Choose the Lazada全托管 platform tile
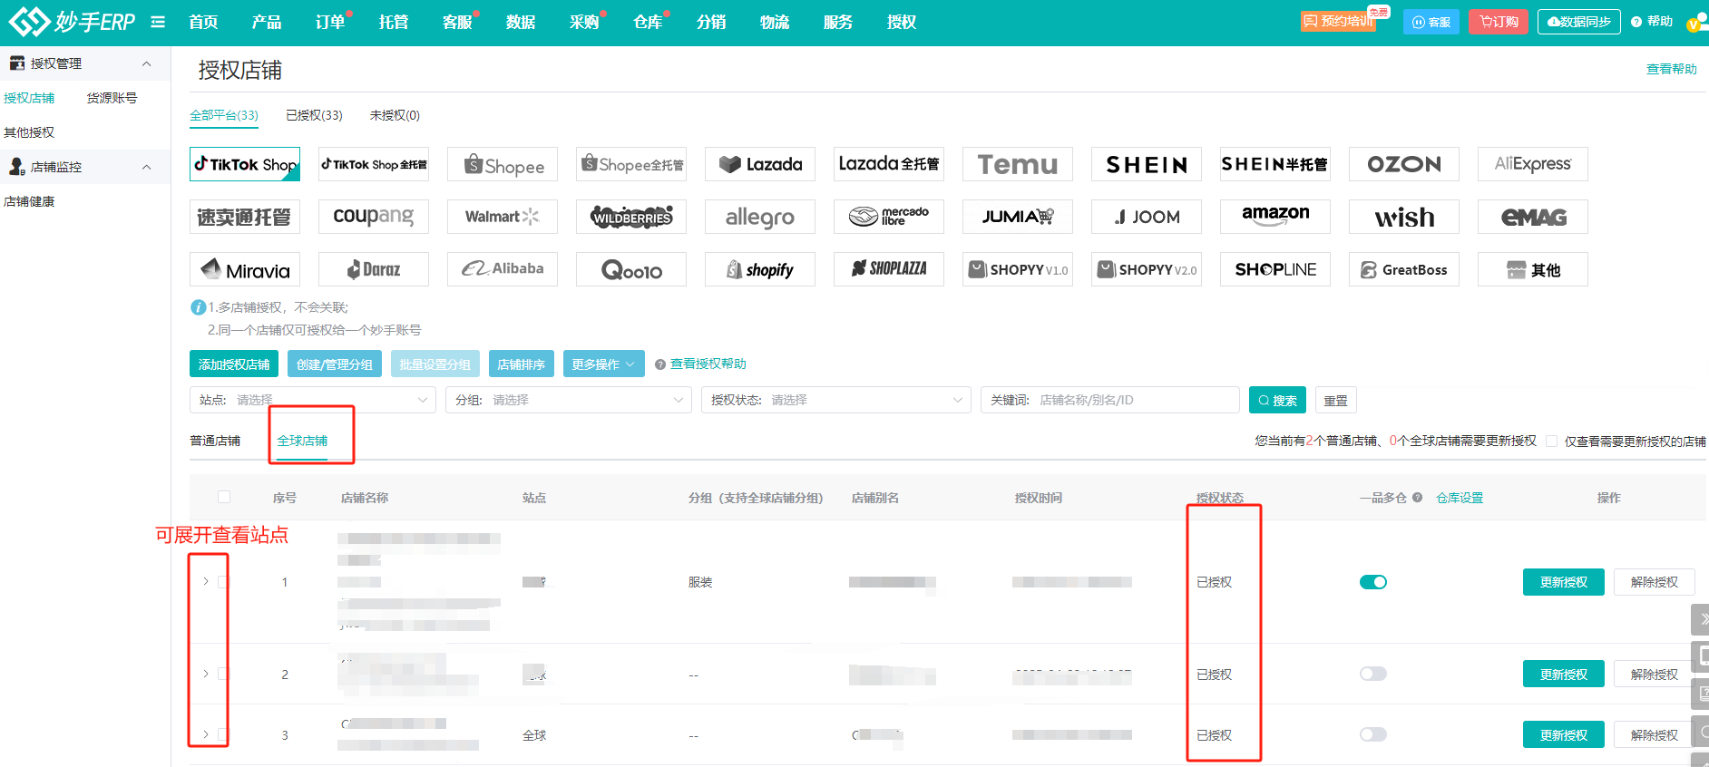The image size is (1709, 767). pos(889,164)
